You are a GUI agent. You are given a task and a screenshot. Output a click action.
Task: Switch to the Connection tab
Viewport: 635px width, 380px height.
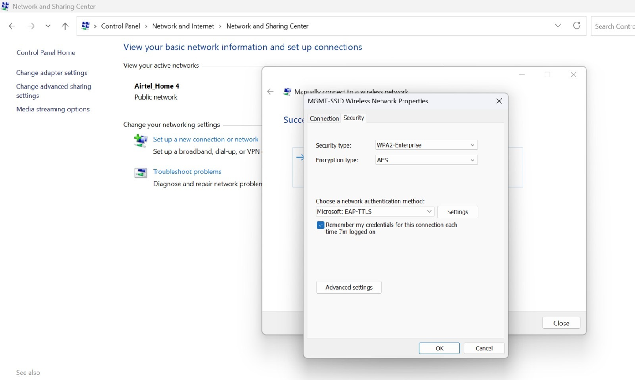324,118
